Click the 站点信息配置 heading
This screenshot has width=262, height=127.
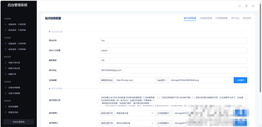pos(53,18)
